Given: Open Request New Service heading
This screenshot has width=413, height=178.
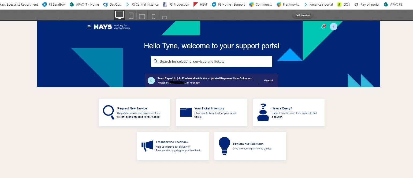Looking at the screenshot, I should click(x=132, y=108).
